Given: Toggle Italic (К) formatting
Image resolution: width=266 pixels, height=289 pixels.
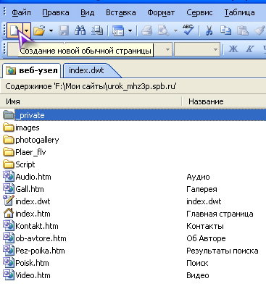Looking at the screenshot, I should [x=250, y=49].
